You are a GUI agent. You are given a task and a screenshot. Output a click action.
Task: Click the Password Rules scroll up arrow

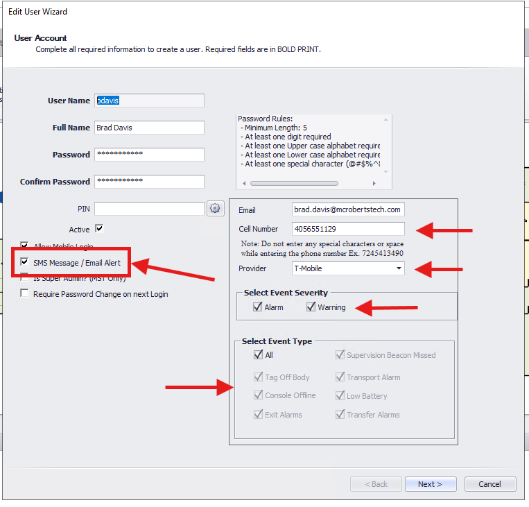pos(386,119)
